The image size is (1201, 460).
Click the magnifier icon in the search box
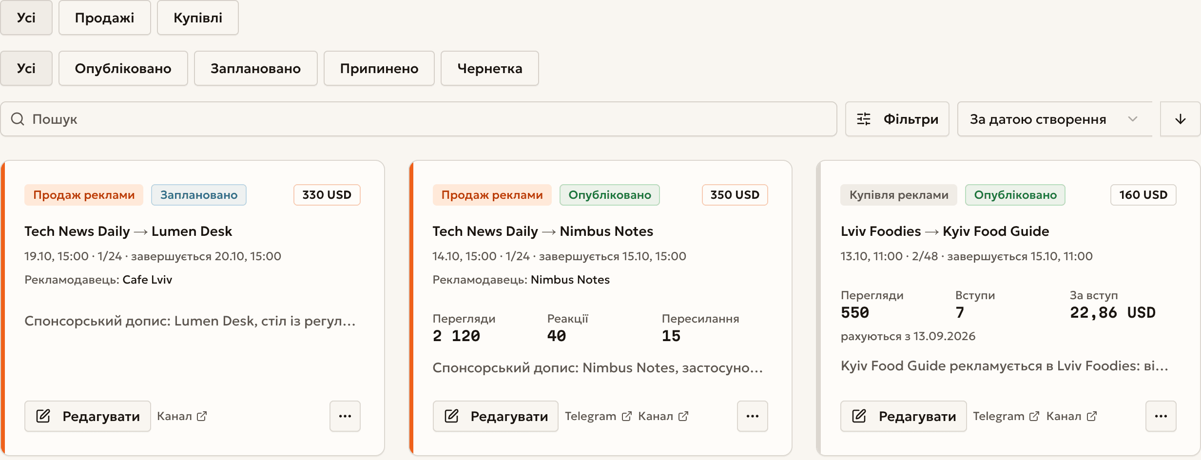pyautogui.click(x=18, y=119)
